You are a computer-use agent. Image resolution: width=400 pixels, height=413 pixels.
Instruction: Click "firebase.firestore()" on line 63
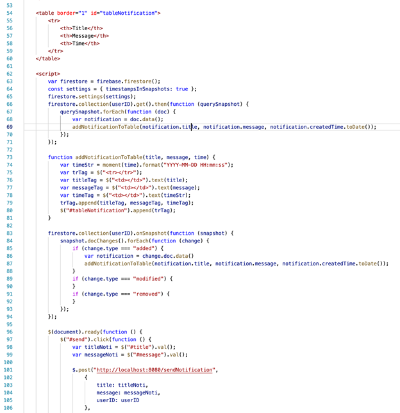(127, 81)
